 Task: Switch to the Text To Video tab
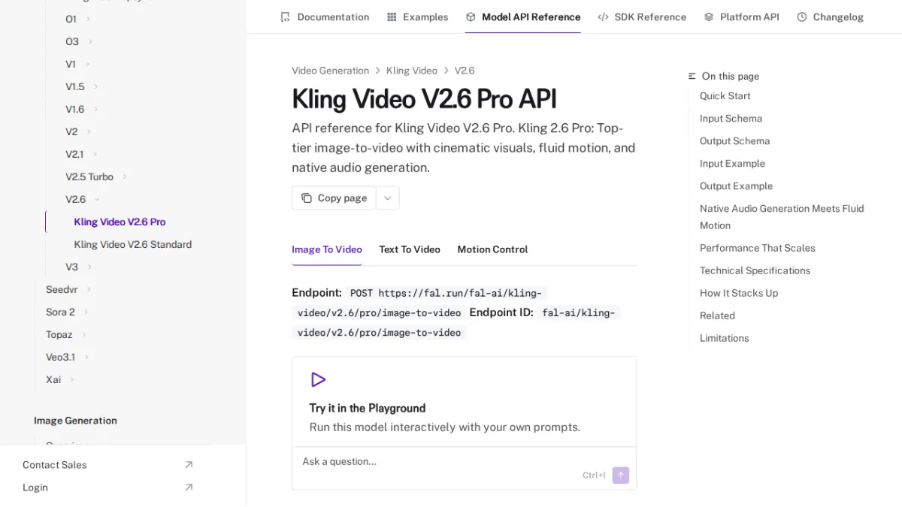[x=410, y=249]
